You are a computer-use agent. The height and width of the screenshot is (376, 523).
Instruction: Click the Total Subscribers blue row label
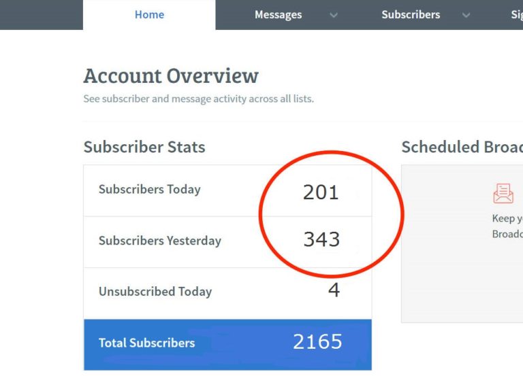coord(147,343)
